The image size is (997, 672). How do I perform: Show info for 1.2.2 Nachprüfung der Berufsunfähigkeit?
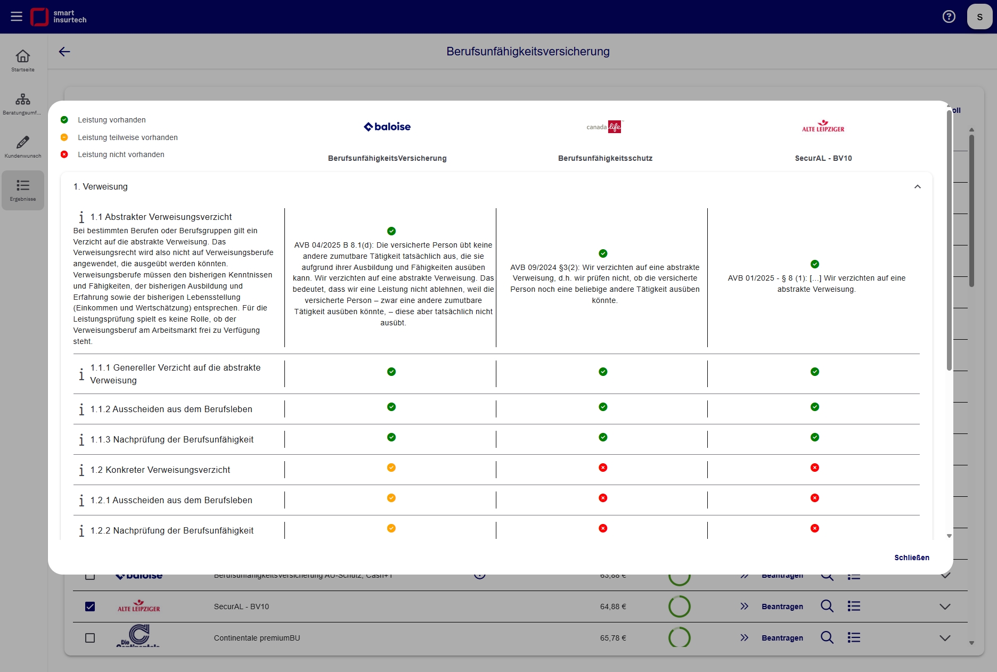pyautogui.click(x=81, y=531)
